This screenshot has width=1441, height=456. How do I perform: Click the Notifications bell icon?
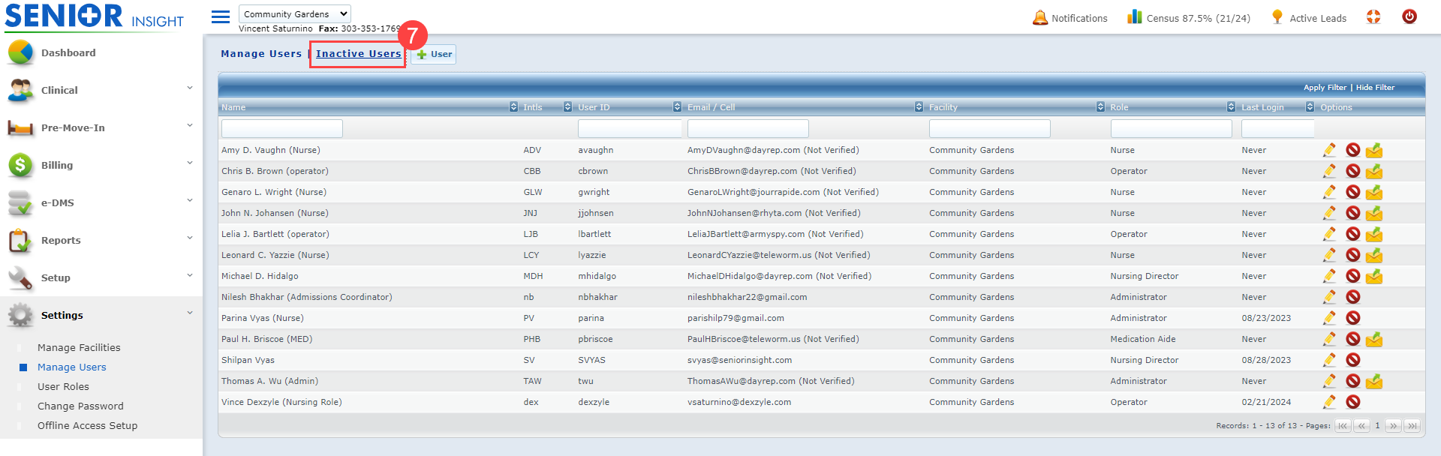[1039, 17]
